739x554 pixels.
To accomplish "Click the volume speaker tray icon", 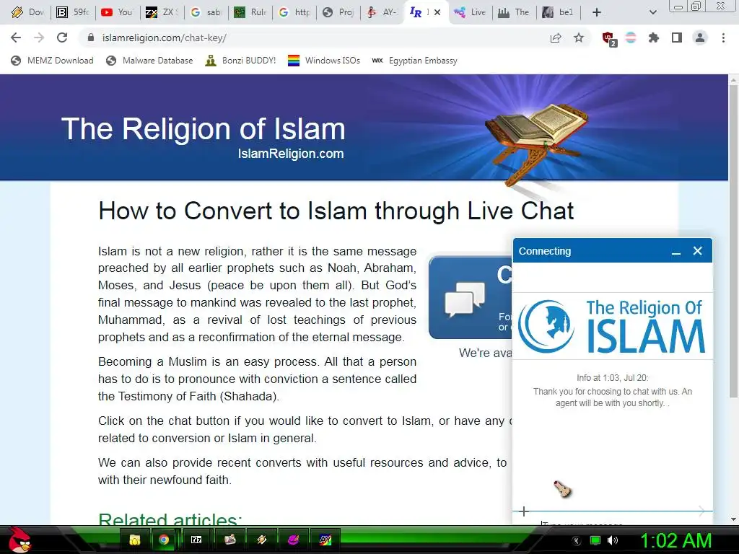I will click(x=612, y=540).
